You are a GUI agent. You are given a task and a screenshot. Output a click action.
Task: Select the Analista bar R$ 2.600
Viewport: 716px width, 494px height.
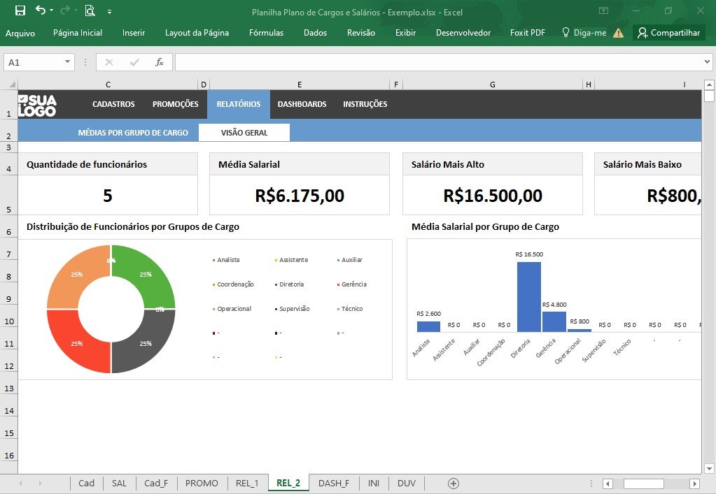click(x=428, y=326)
